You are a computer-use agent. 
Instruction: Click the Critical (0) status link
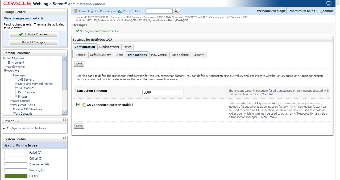36,158
